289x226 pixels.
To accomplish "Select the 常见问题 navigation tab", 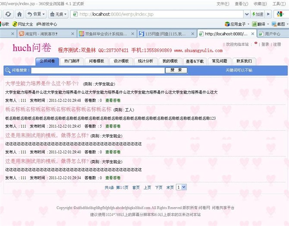I will tap(219, 62).
